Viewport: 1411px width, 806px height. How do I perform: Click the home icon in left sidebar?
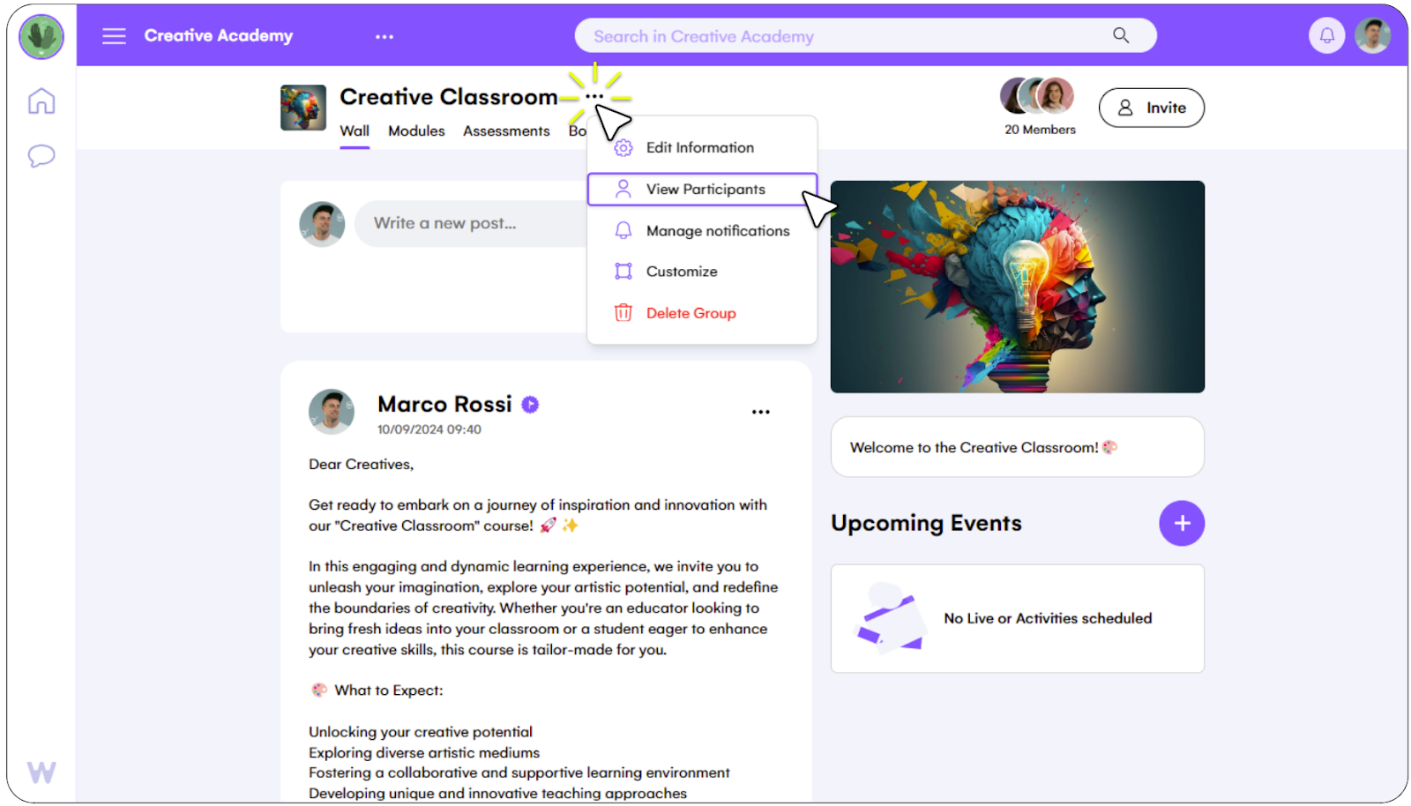41,101
